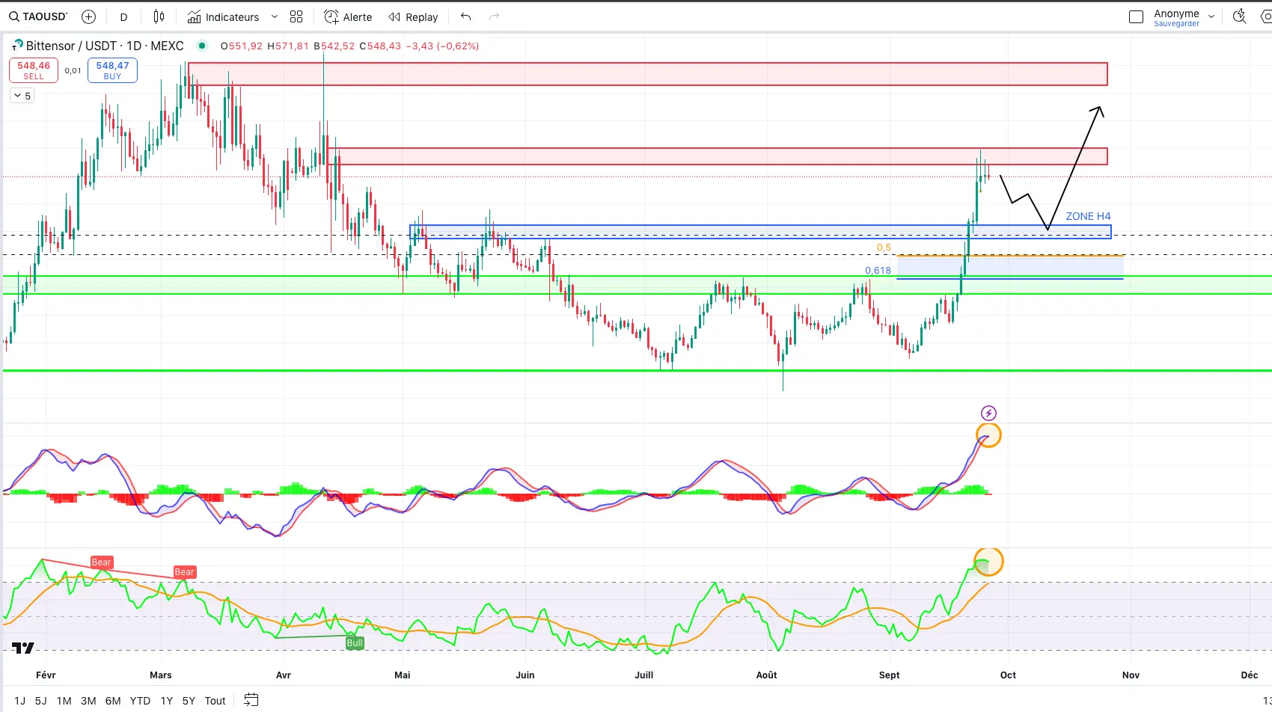Create an alert with Alerte
1272x712 pixels.
click(x=348, y=16)
